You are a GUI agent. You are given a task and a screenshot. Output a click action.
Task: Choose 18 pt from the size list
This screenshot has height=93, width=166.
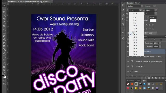[x=135, y=37]
